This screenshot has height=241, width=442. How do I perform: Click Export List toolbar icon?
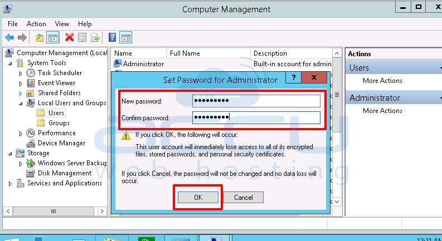tap(95, 37)
